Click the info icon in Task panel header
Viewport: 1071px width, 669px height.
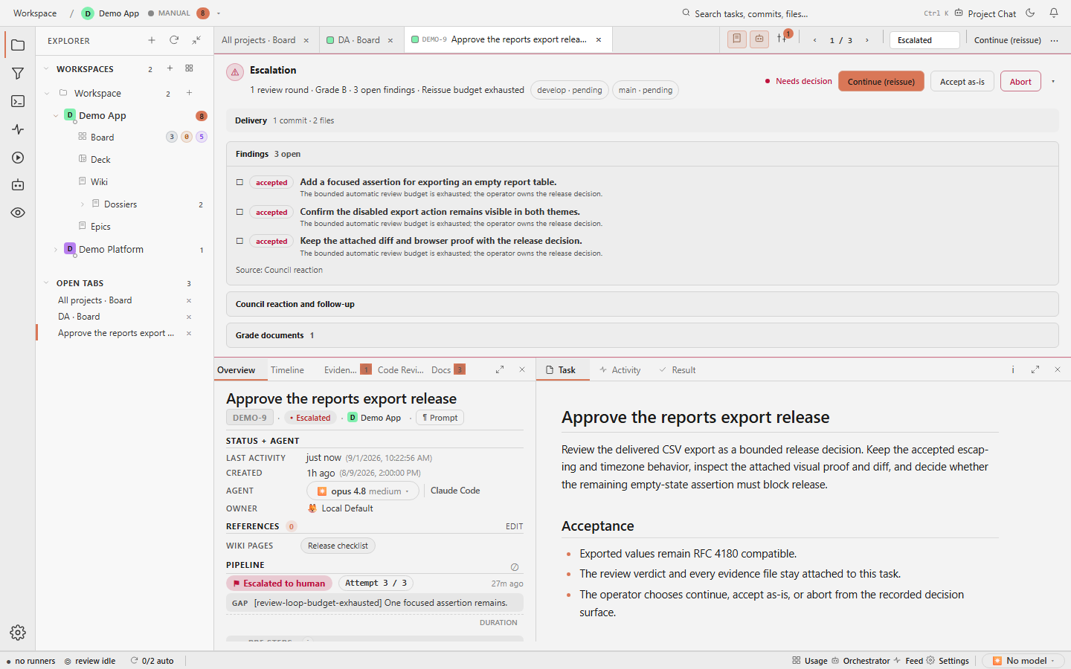point(1012,369)
